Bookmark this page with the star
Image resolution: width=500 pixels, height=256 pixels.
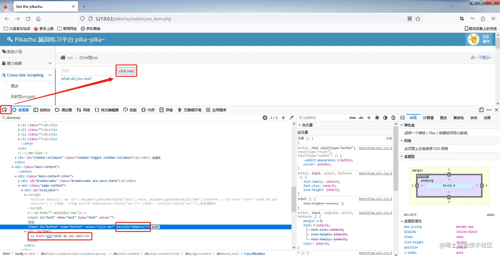click(418, 19)
